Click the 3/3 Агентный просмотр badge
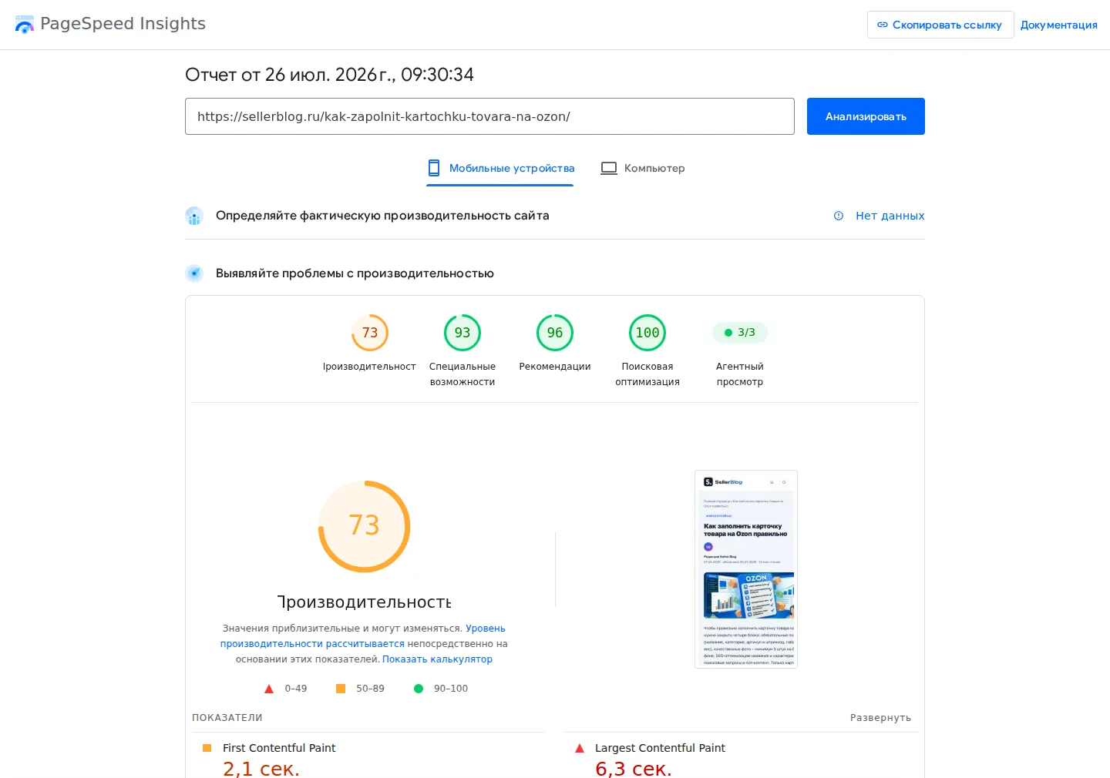The width and height of the screenshot is (1110, 778). click(740, 333)
